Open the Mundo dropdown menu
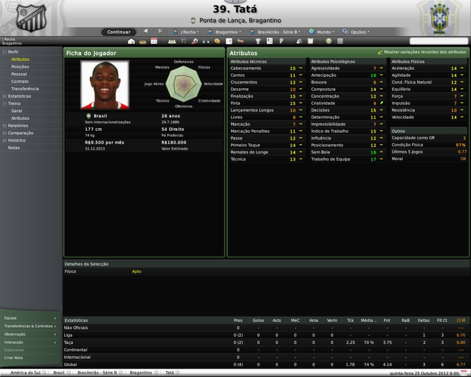 (x=322, y=32)
